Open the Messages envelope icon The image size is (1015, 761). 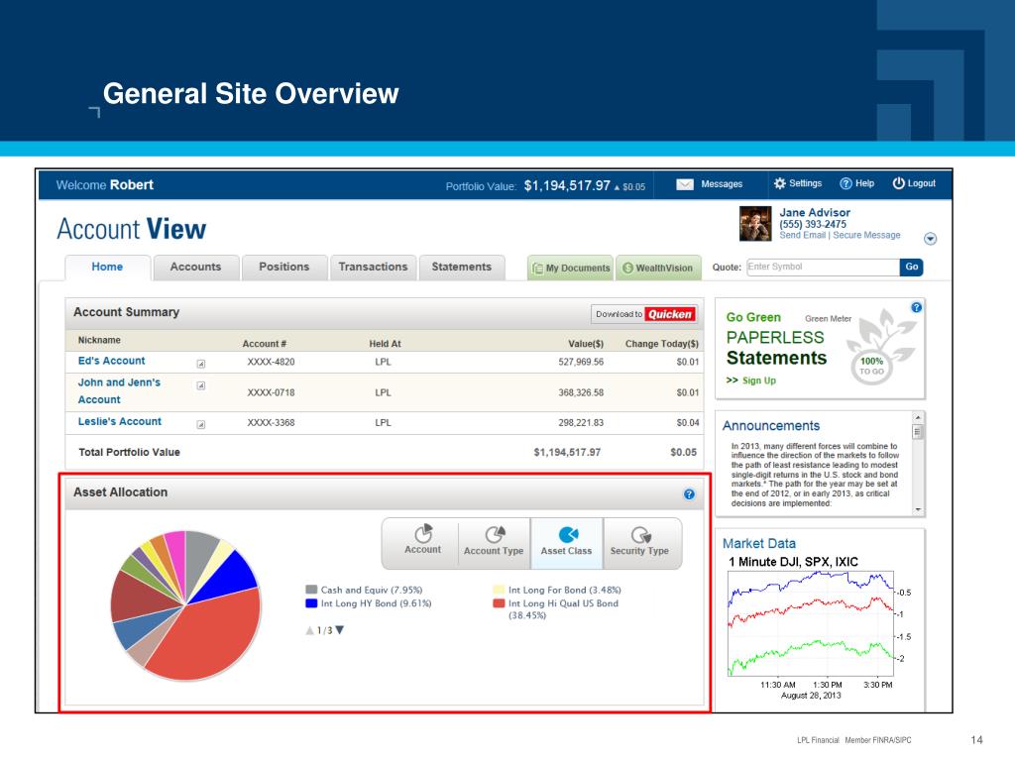click(x=684, y=184)
